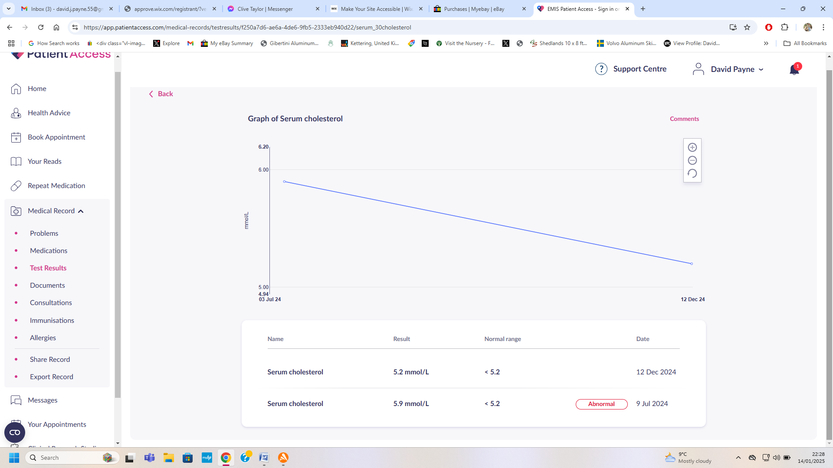This screenshot has height=468, width=833.
Task: Open Home from the sidebar house icon
Action: [16, 89]
